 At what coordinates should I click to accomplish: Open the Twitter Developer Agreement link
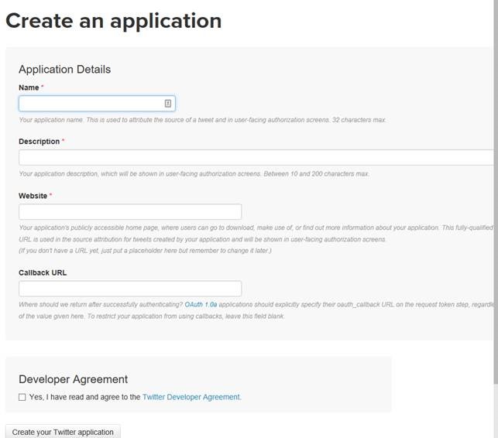pyautogui.click(x=191, y=397)
